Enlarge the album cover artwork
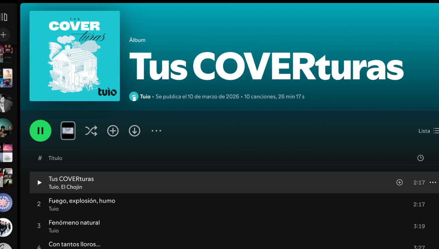439x249 pixels. tap(75, 56)
